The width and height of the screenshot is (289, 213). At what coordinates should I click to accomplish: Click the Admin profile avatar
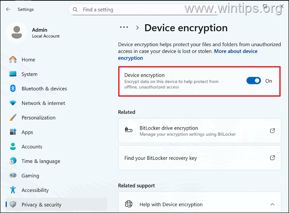[17, 33]
